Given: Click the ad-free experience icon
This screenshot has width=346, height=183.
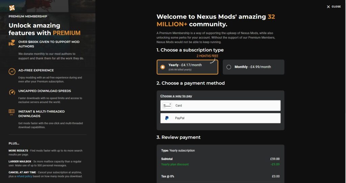Looking at the screenshot, I should pyautogui.click(x=12, y=71).
